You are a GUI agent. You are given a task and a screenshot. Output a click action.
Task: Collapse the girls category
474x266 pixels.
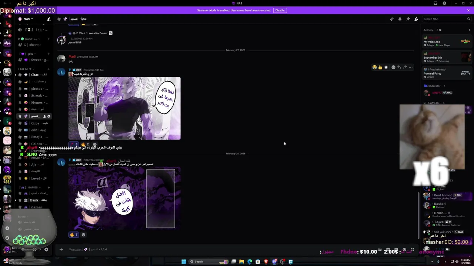27,54
